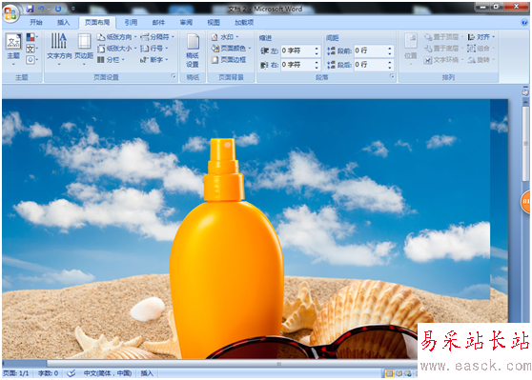Save the document from Quick Access Toolbar
This screenshot has height=380, width=532.
(30, 9)
